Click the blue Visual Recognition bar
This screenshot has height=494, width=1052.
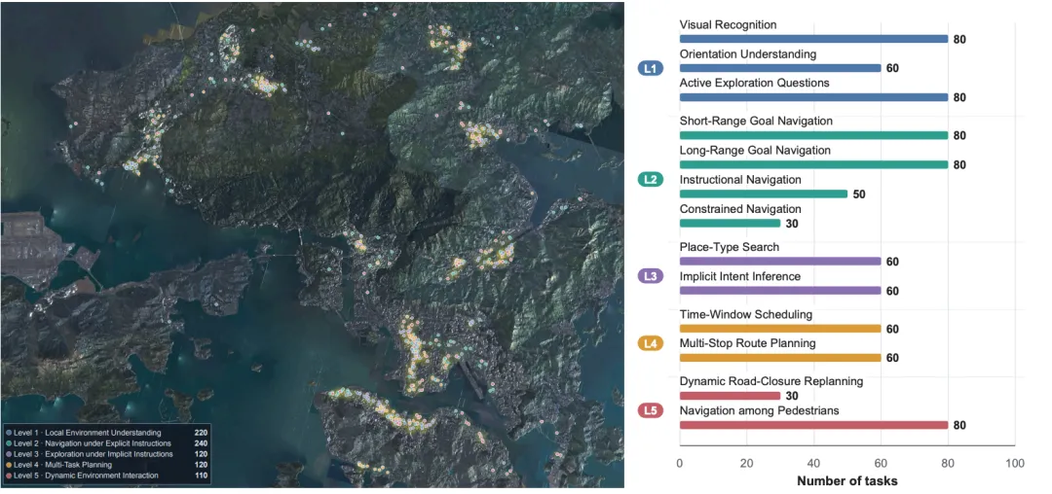click(x=813, y=39)
